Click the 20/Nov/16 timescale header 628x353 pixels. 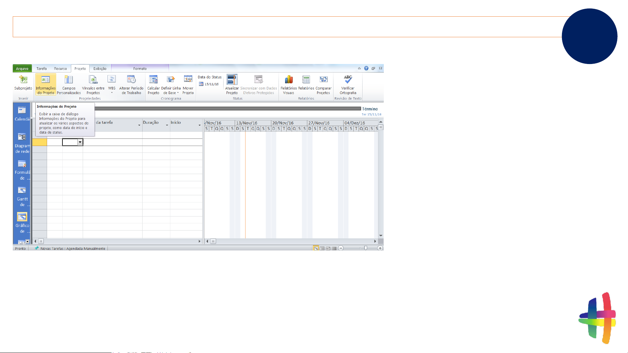click(x=289, y=123)
